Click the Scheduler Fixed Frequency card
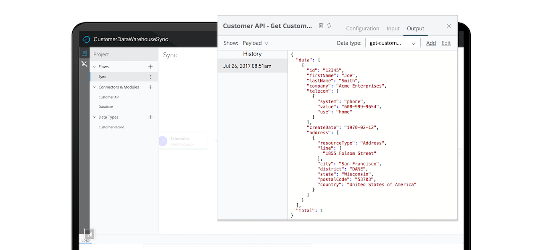538x250 pixels. click(183, 141)
